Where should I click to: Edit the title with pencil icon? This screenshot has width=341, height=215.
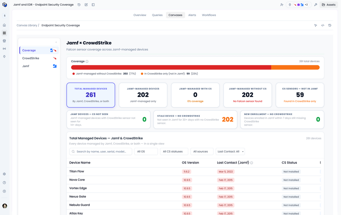[86, 4]
